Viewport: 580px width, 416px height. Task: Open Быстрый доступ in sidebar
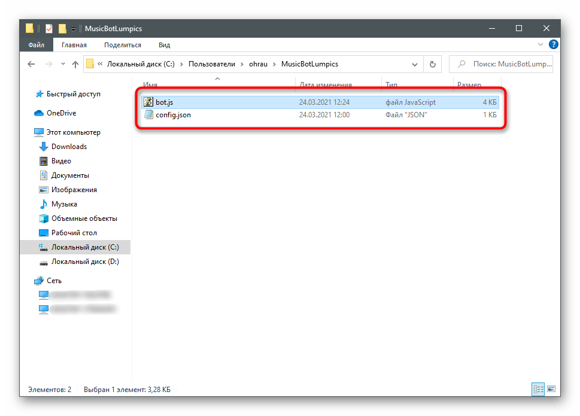tap(73, 94)
